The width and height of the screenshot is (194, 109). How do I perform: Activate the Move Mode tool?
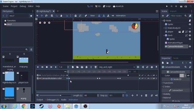point(42,16)
